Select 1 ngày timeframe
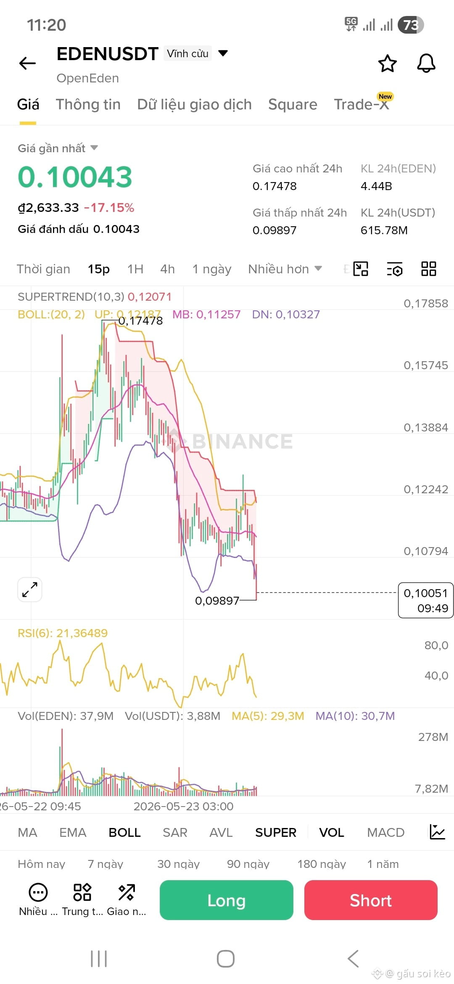Screen dimensions: 454x984 pyautogui.click(x=212, y=269)
